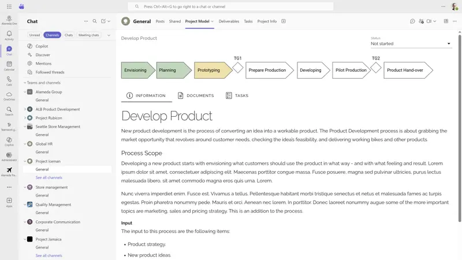Screen dimensions: 462x260
Task: Select the DOCUMENTS tab
Action: click(196, 95)
